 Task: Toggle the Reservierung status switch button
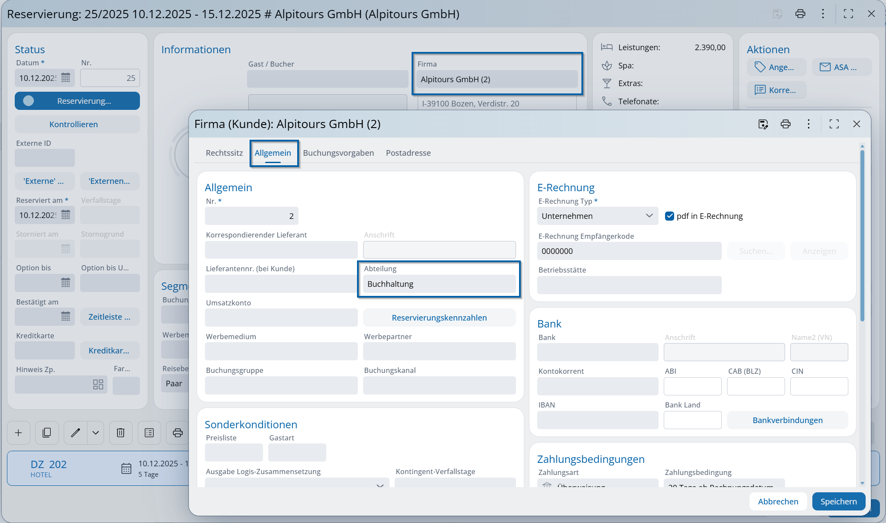click(x=77, y=101)
